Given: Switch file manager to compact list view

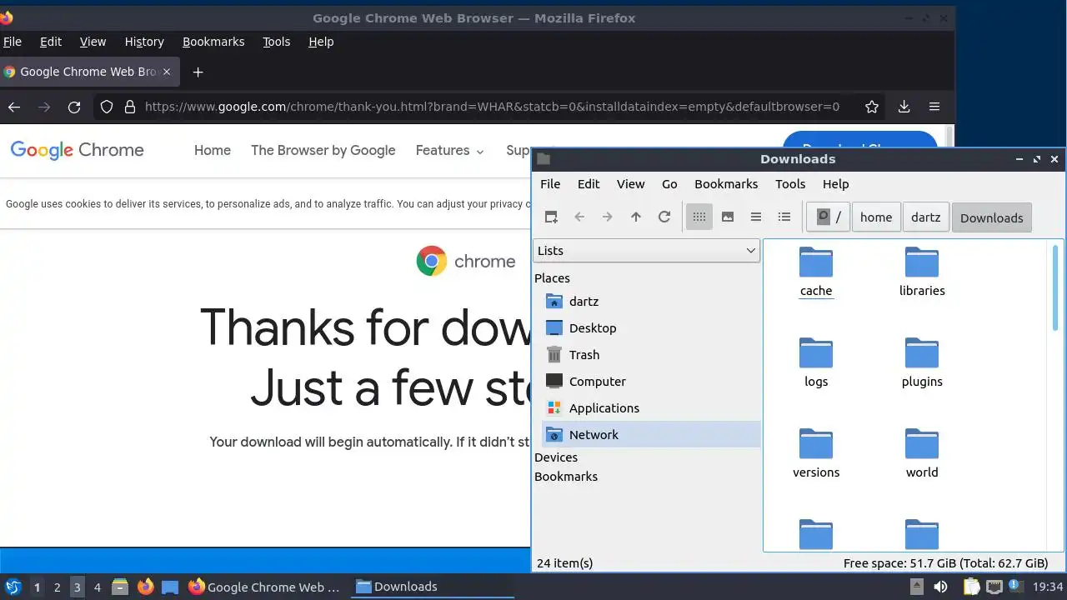Looking at the screenshot, I should pos(756,217).
